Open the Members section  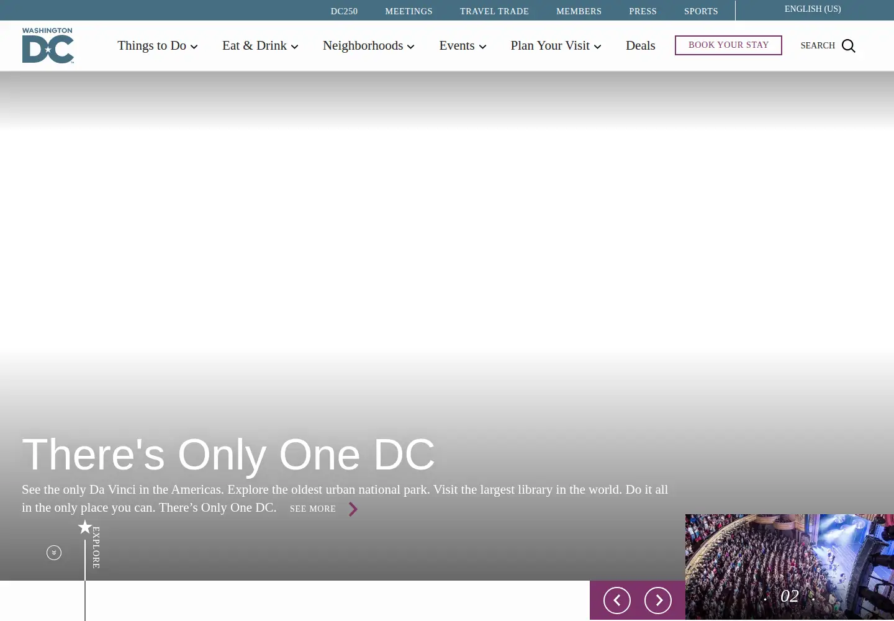pos(579,11)
